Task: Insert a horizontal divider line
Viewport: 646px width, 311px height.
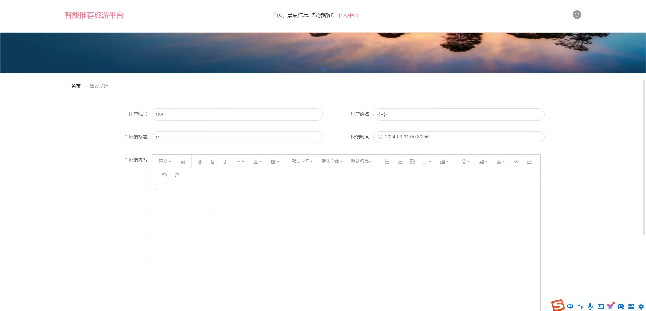Action: [529, 162]
